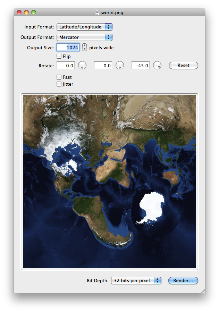Screen dimensions: 219x312
Task: Increase output size with stepper up arrow
Action: pos(84,45)
